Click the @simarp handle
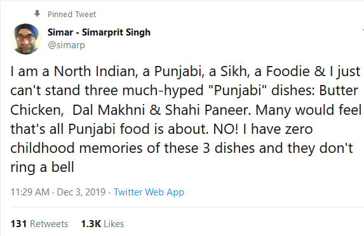The height and width of the screenshot is (236, 364). point(67,45)
